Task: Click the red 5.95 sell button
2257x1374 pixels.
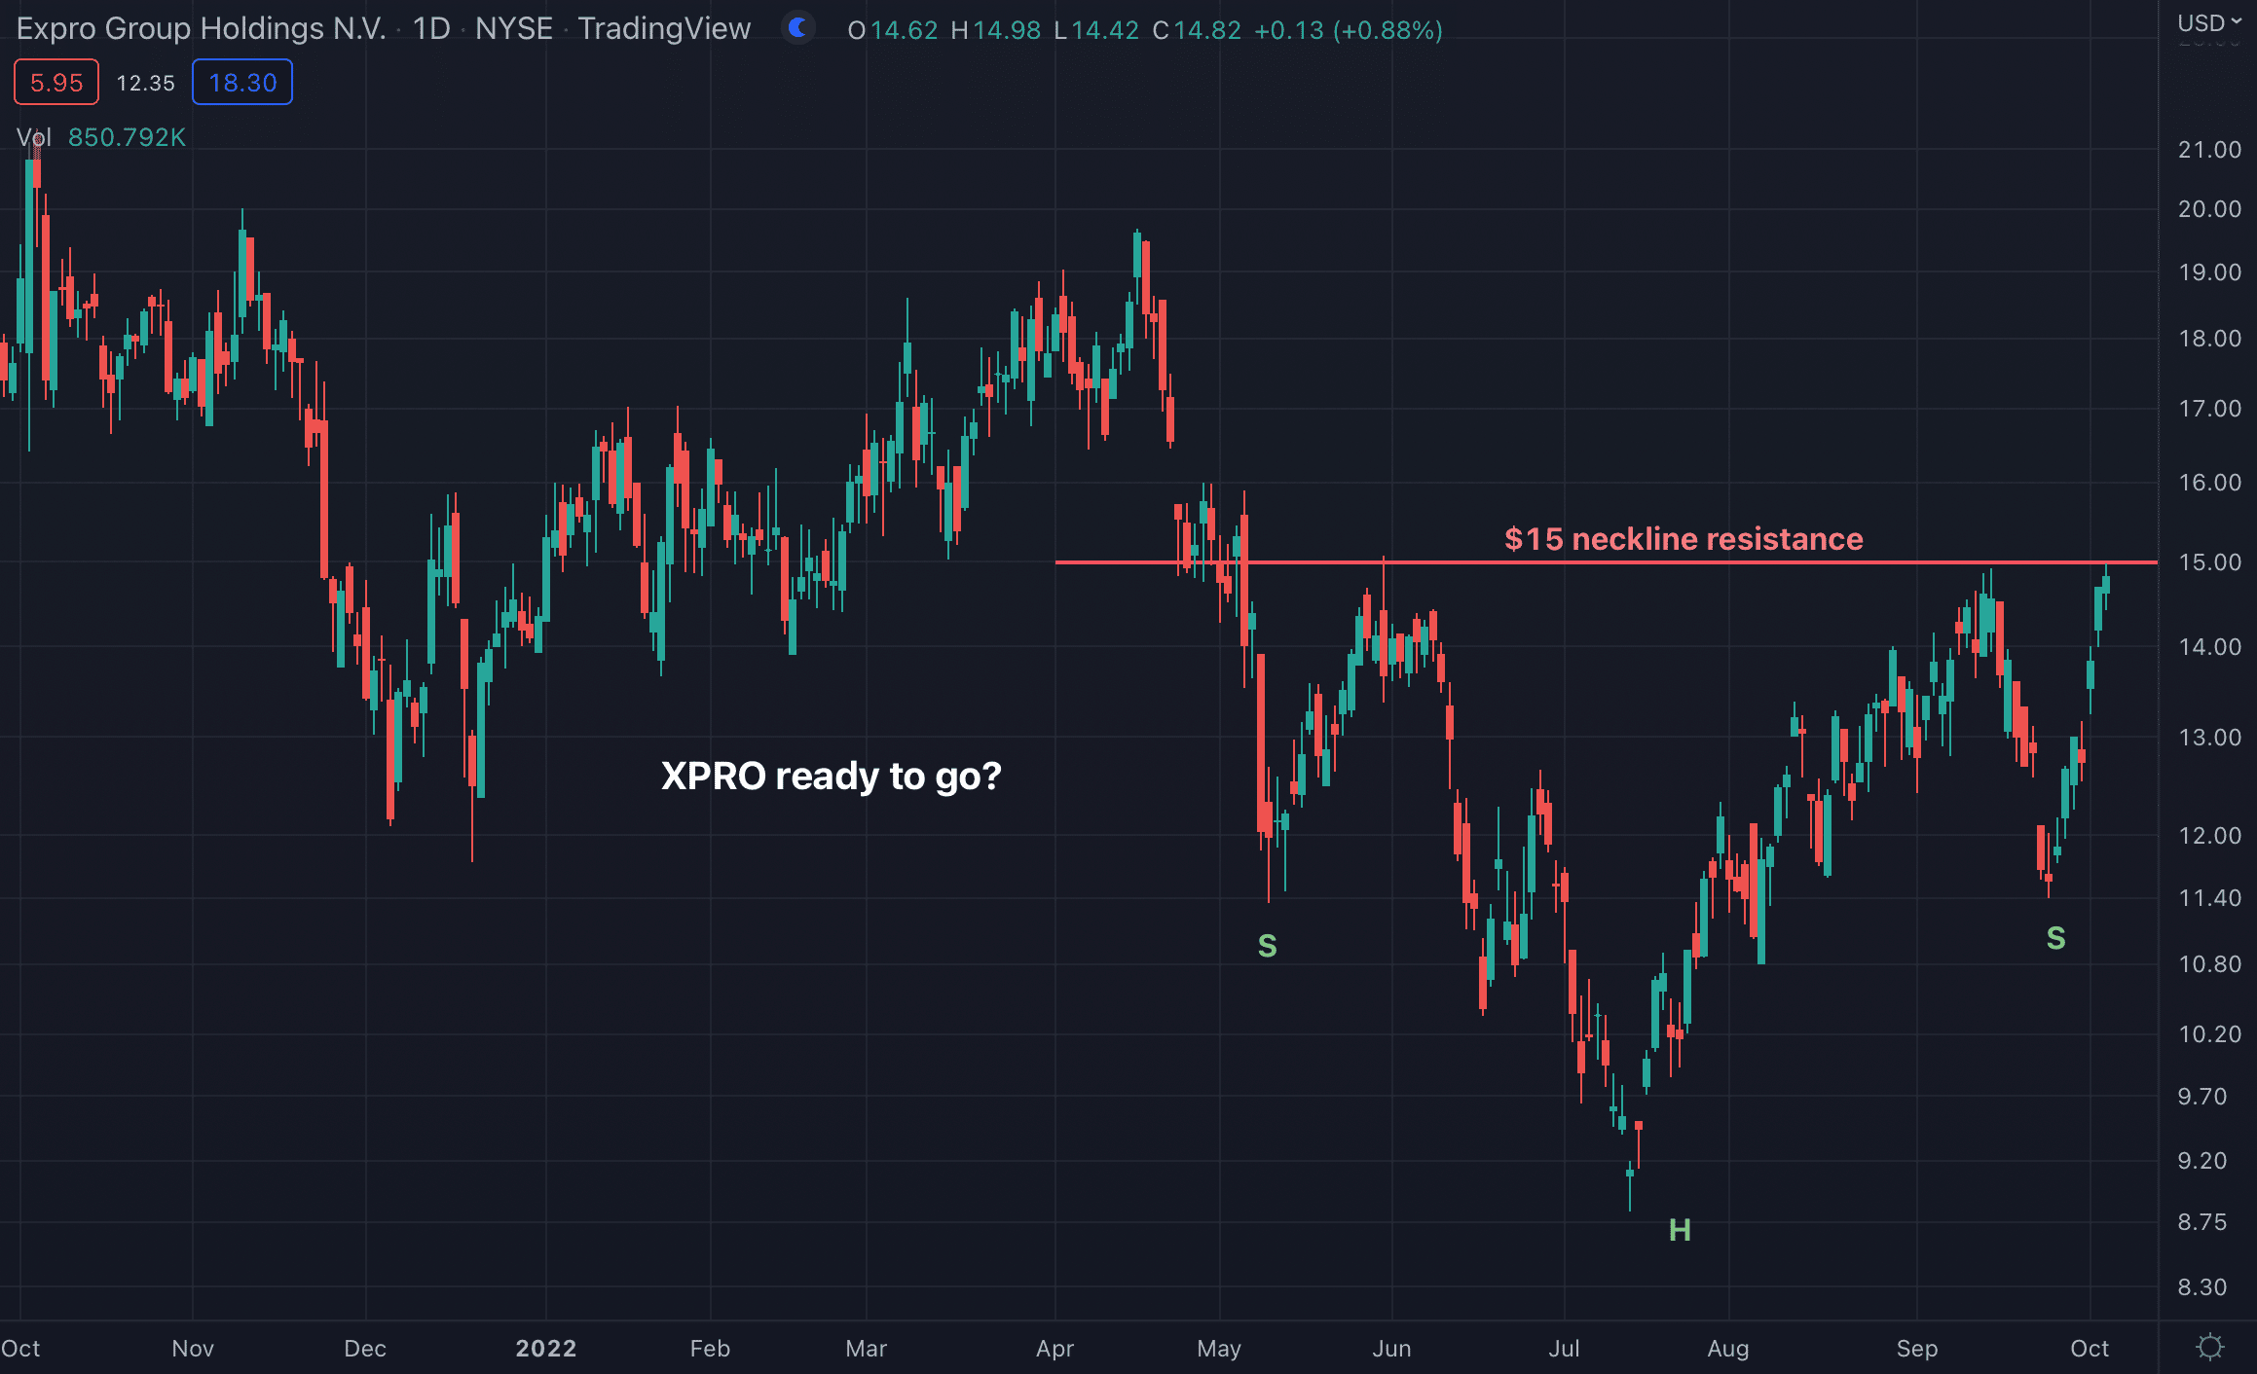Action: click(x=56, y=83)
